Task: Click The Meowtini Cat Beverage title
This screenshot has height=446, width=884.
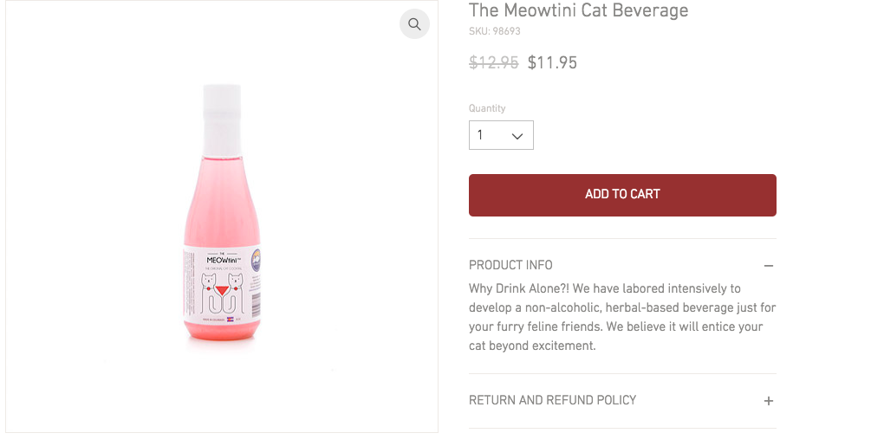Action: pos(578,10)
